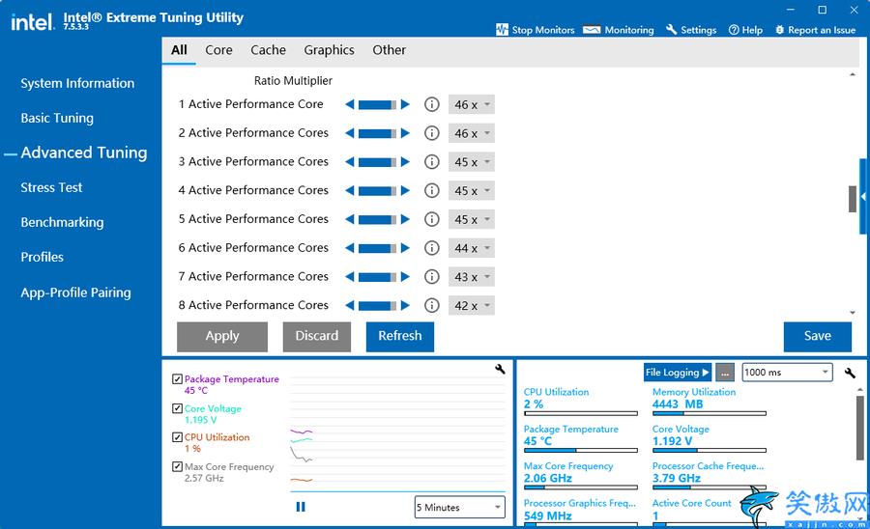Image resolution: width=870 pixels, height=529 pixels.
Task: Open 44 x dropdown for 6 Active Performance Cores
Action: coord(471,247)
